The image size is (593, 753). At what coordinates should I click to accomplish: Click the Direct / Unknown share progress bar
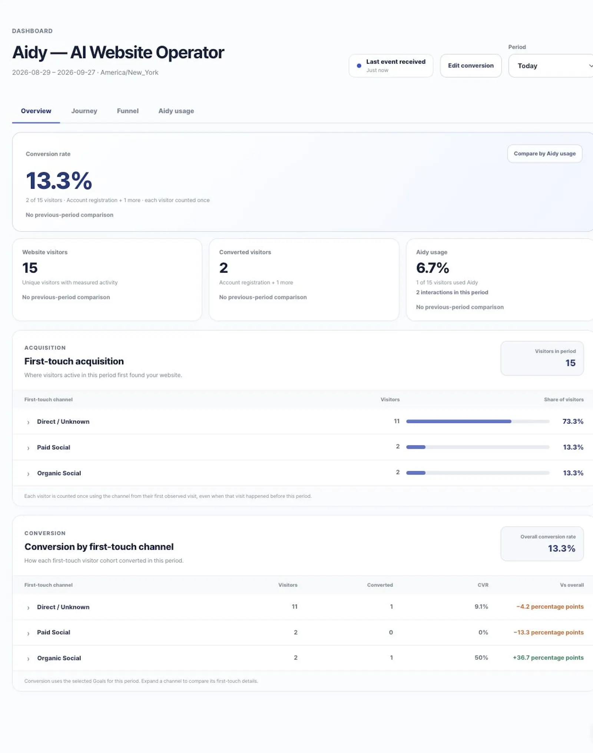coord(478,422)
